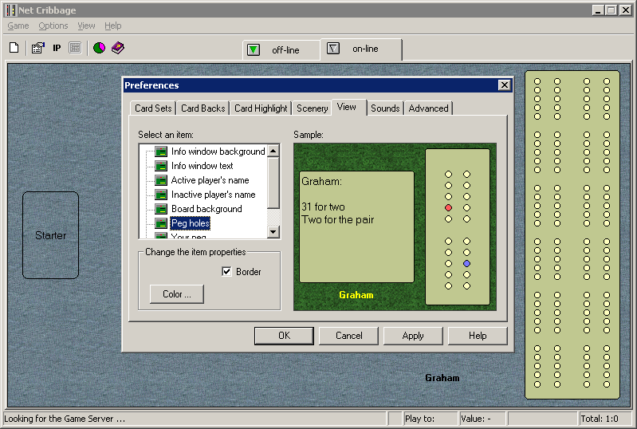Click the item list scroll up arrow
Image resolution: width=637 pixels, height=429 pixels.
coord(273,152)
